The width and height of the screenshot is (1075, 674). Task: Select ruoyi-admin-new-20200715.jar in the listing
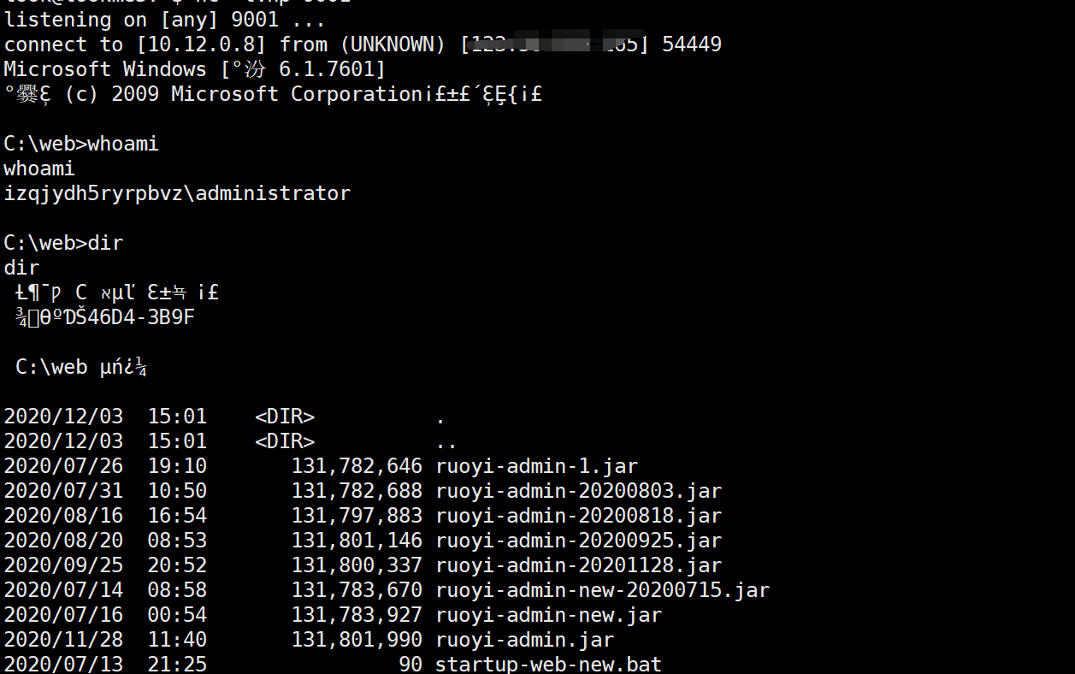(x=602, y=590)
